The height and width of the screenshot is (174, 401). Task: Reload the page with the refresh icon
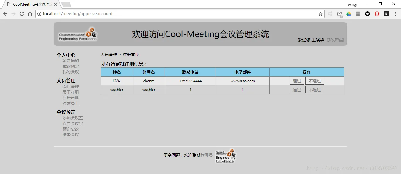(22, 14)
